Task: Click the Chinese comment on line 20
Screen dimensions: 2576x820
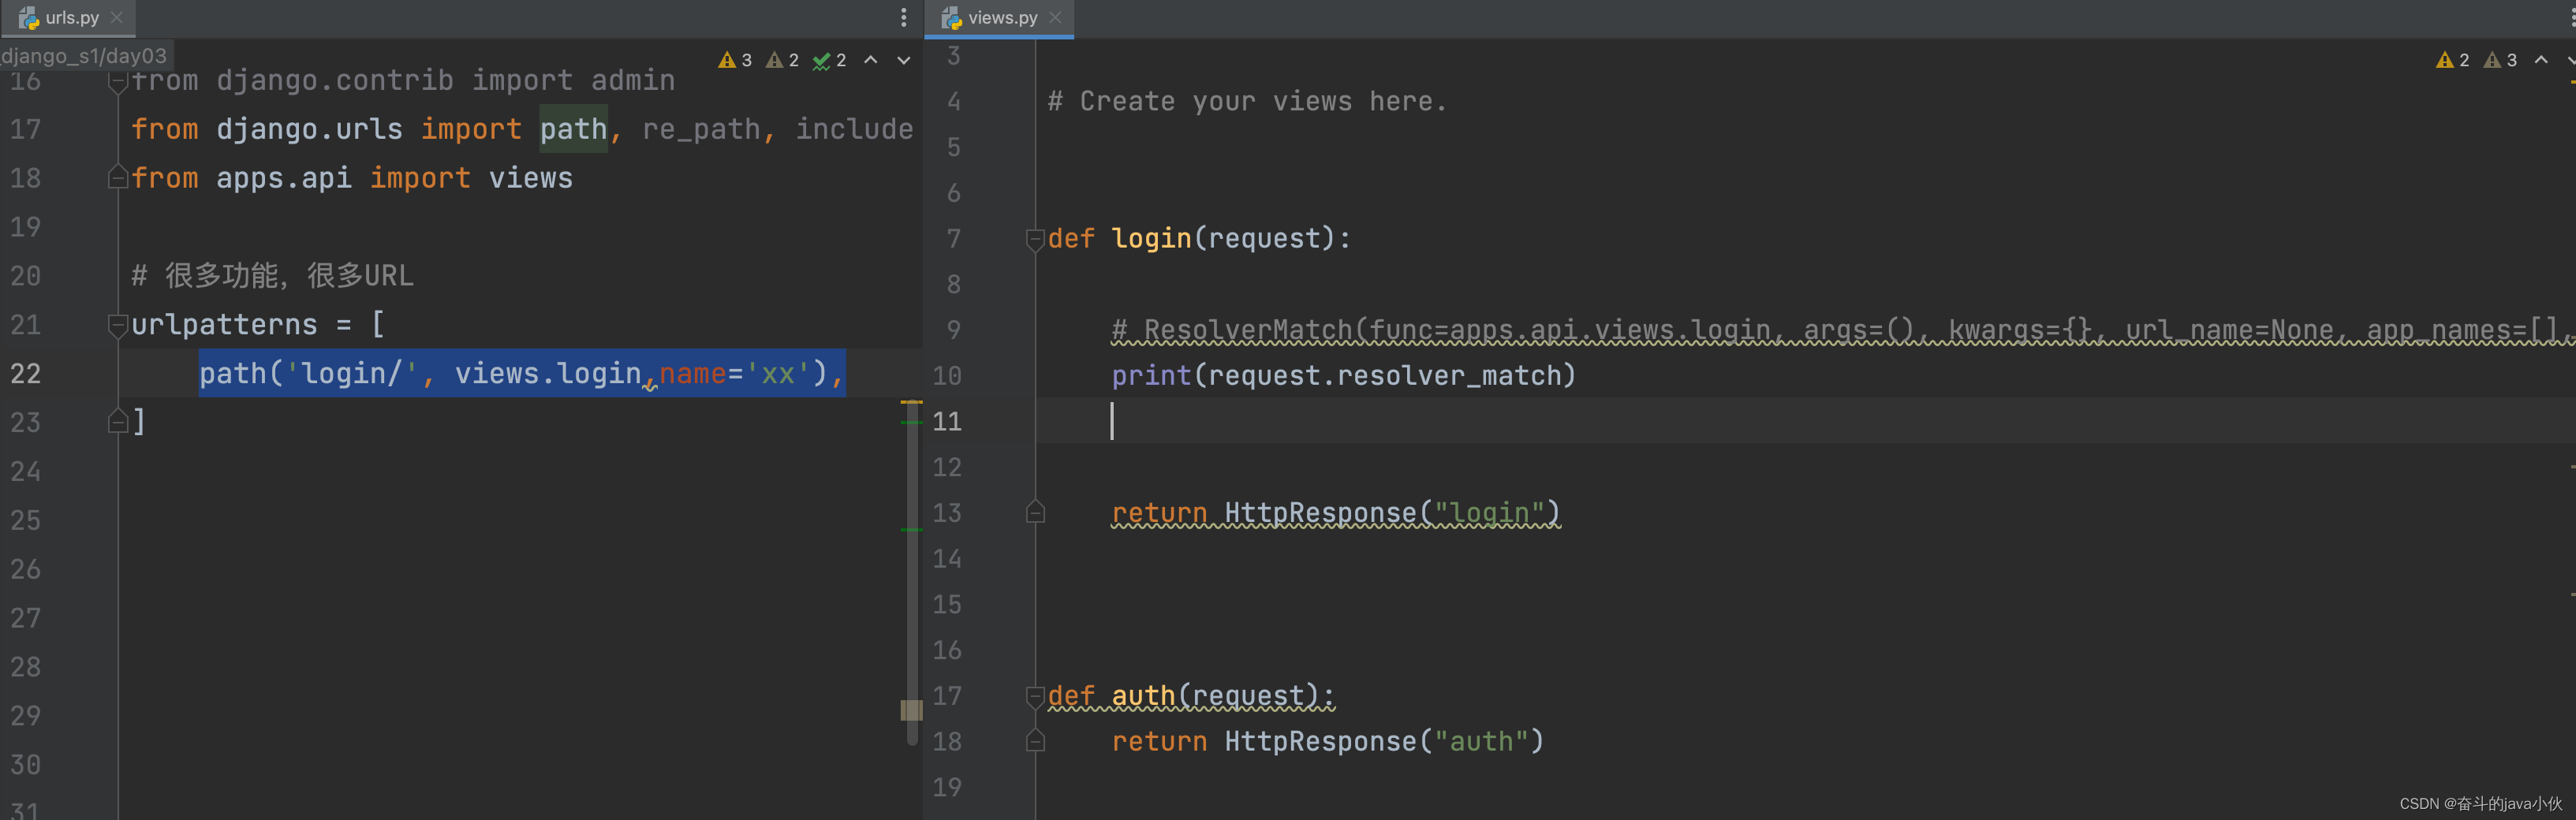Action: 272,276
